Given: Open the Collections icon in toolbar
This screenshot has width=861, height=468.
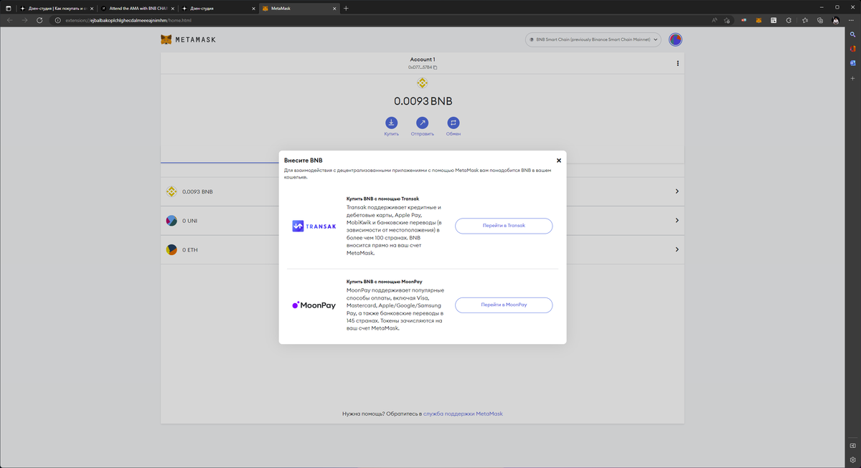Looking at the screenshot, I should (820, 20).
